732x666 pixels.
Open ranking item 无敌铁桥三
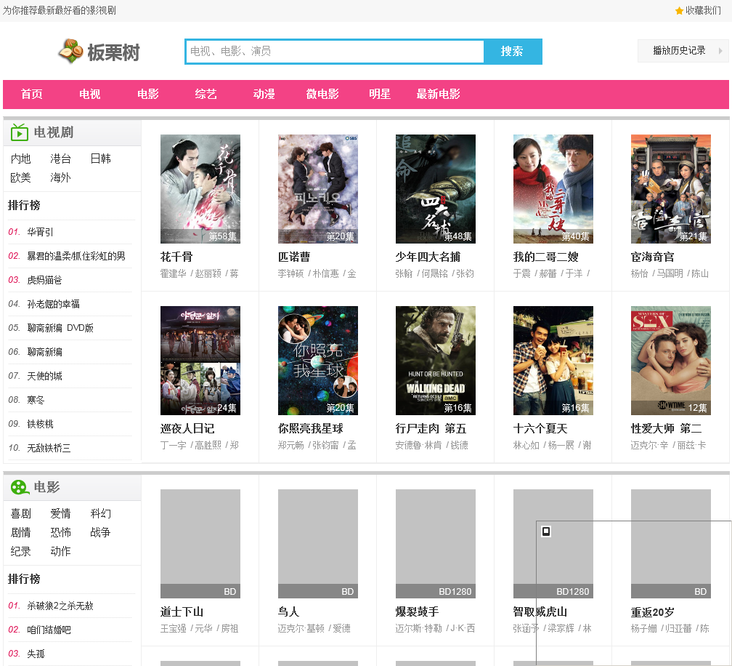[x=49, y=448]
